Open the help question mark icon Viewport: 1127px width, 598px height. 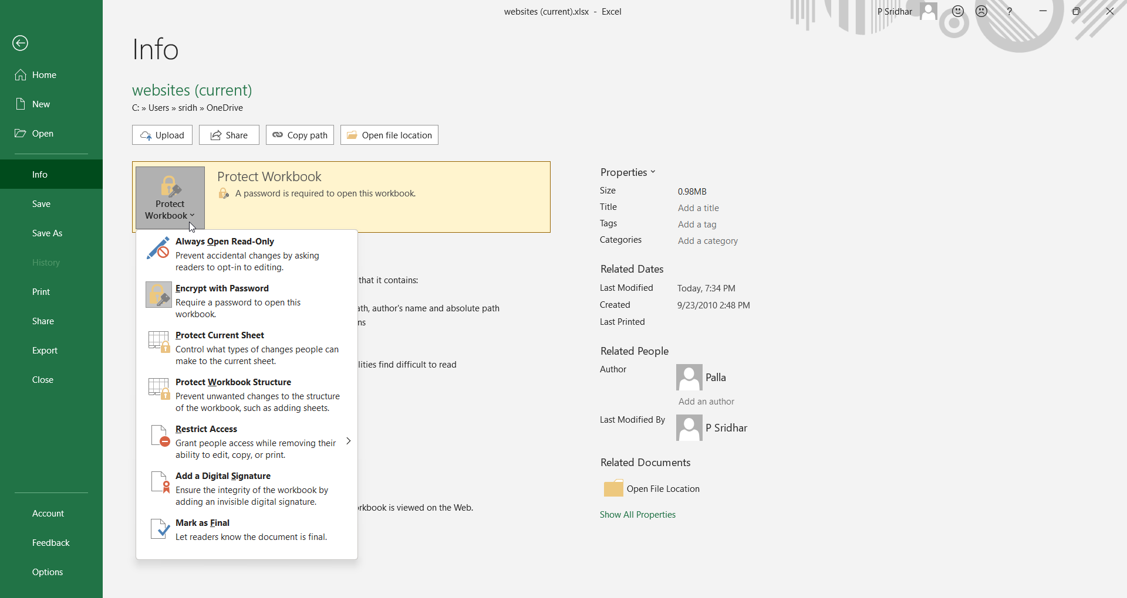coord(1010,11)
